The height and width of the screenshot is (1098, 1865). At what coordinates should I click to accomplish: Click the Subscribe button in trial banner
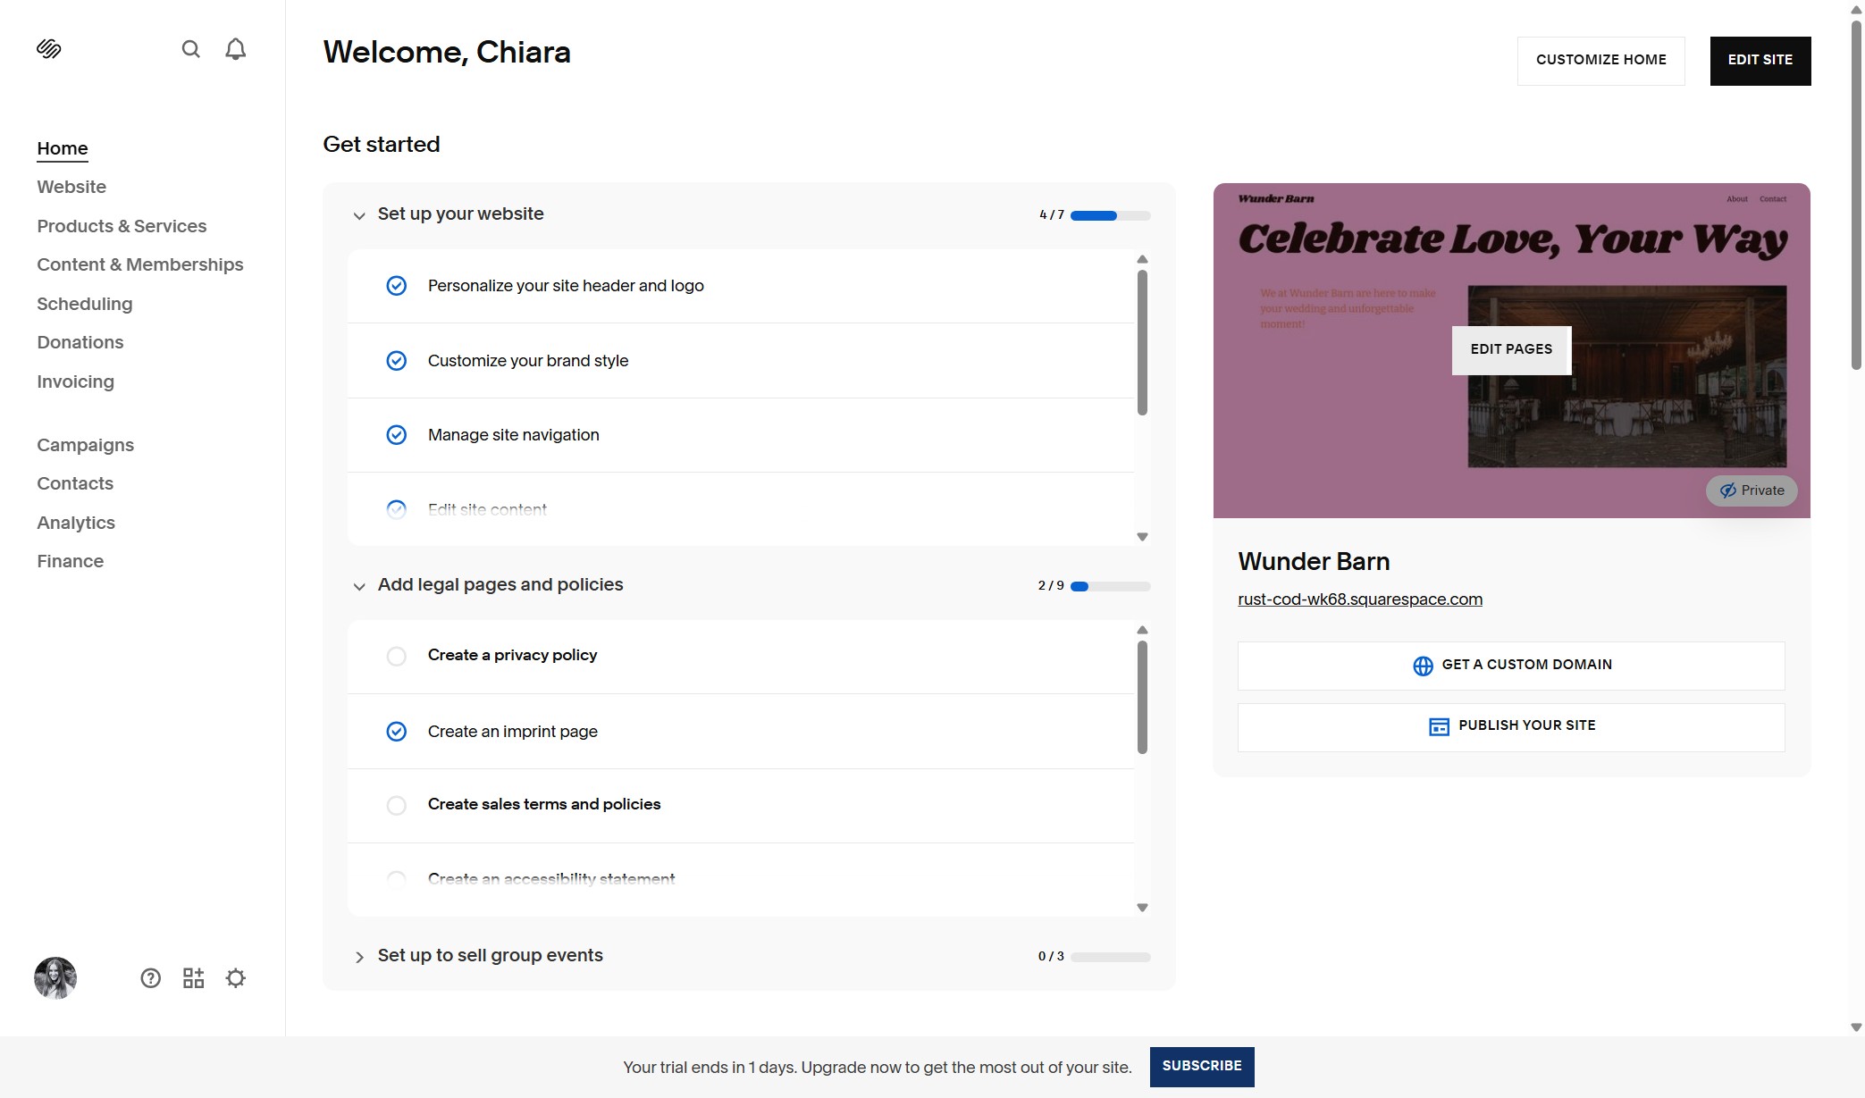(1201, 1067)
